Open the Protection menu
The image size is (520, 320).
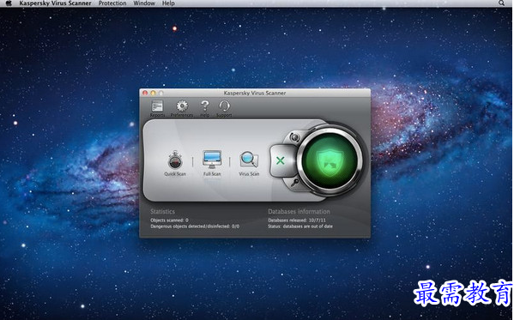pos(112,3)
